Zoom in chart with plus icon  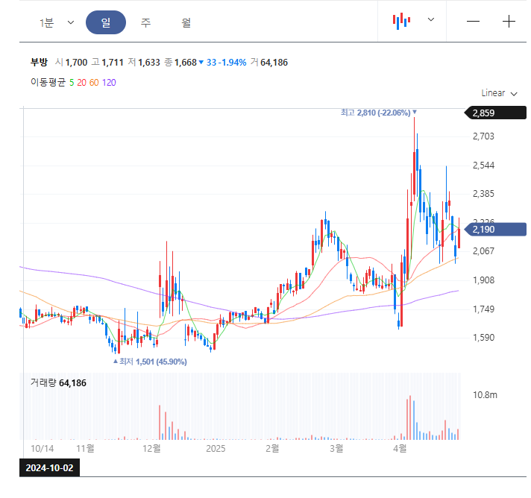pyautogui.click(x=509, y=22)
